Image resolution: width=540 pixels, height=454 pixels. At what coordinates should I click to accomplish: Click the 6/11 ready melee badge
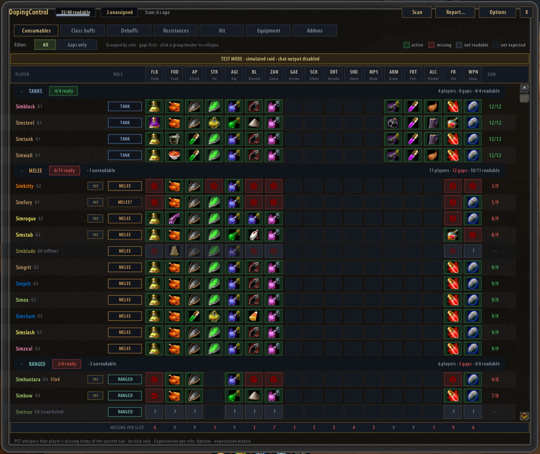[64, 171]
